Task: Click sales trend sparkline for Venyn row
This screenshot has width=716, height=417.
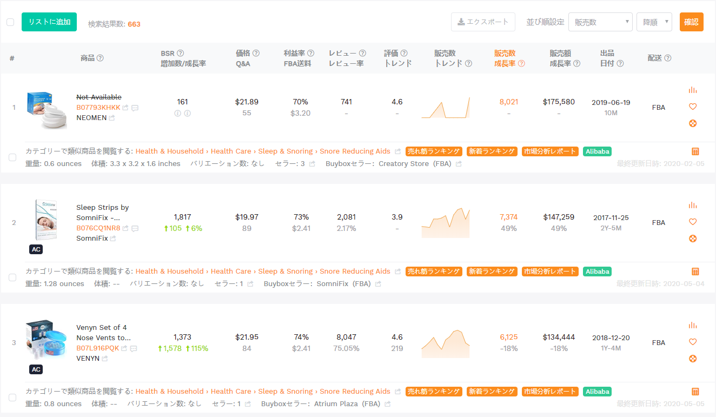Action: 446,343
